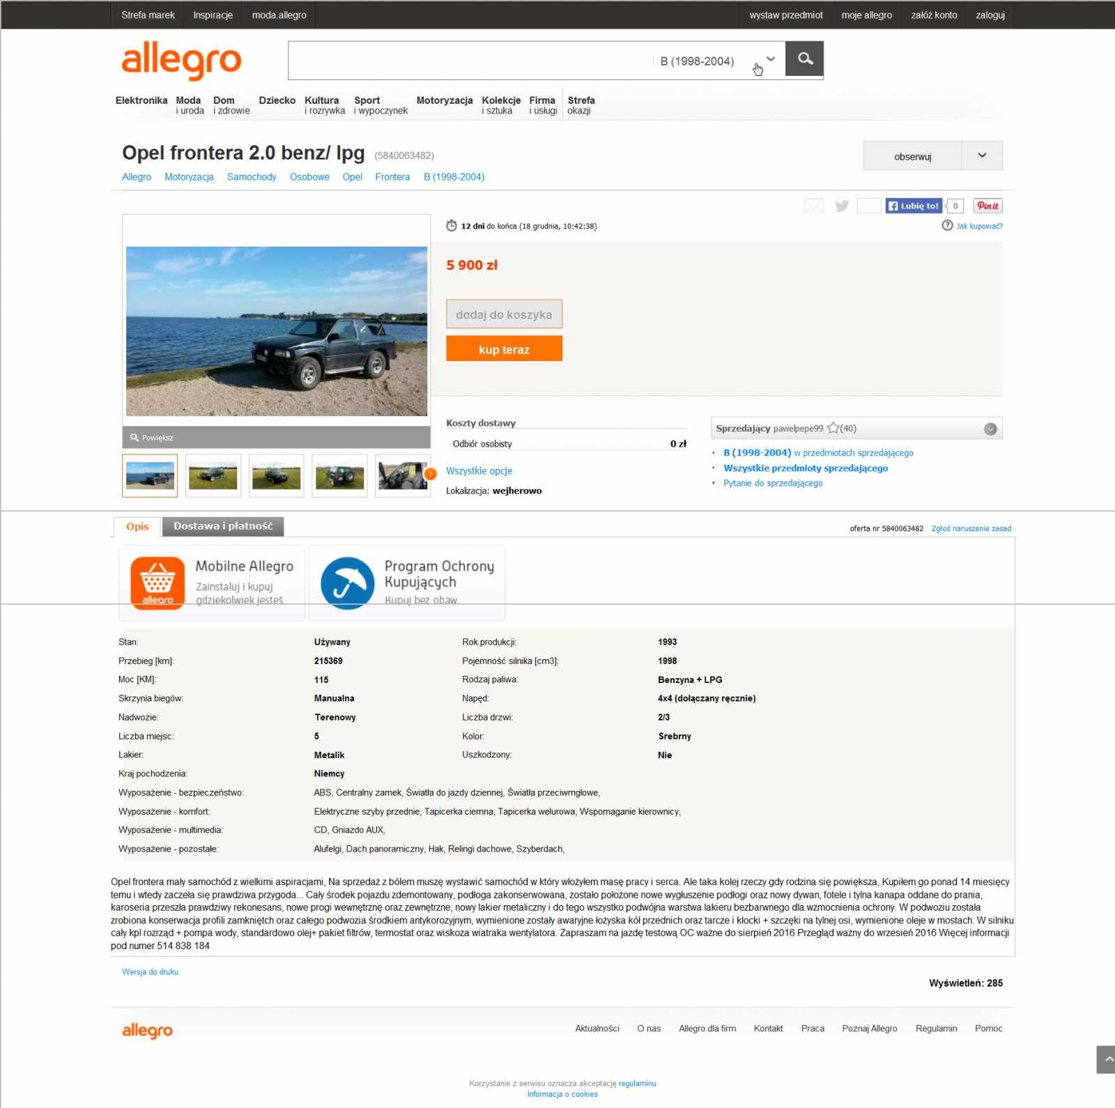Pin the listing with Pinterest Pin it
Screen dimensions: 1115x1108
click(987, 206)
